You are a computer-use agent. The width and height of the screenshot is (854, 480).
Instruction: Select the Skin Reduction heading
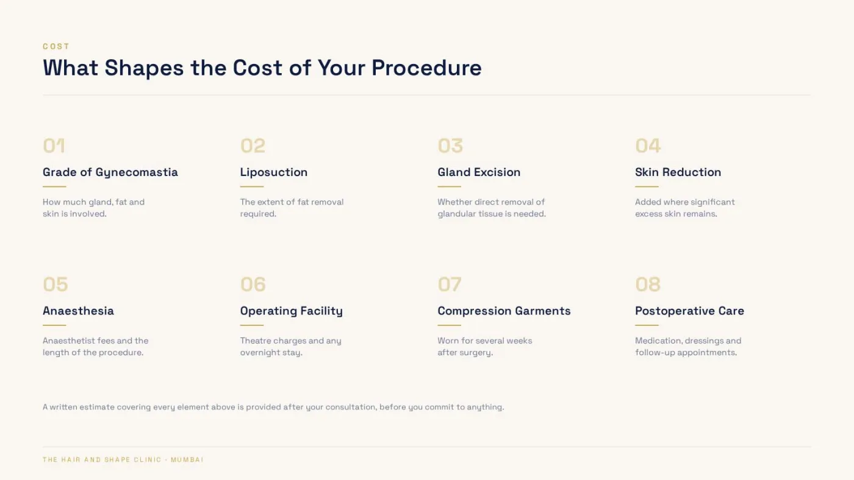(678, 172)
